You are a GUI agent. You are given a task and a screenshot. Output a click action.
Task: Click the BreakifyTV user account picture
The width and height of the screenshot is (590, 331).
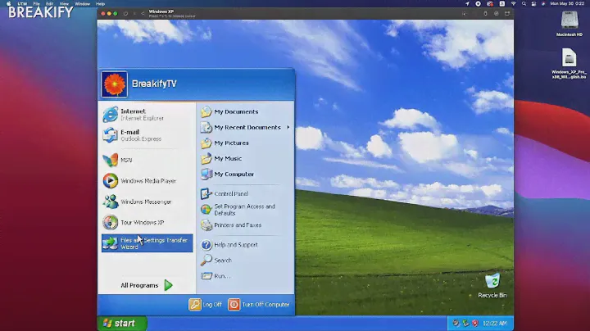pos(113,84)
